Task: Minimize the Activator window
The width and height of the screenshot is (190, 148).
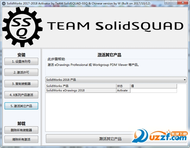Action: point(168,3)
